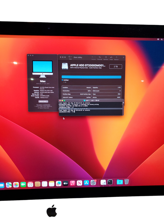164x219 pixels.
Task: Open the Trash in the Dock
Action: point(127,181)
